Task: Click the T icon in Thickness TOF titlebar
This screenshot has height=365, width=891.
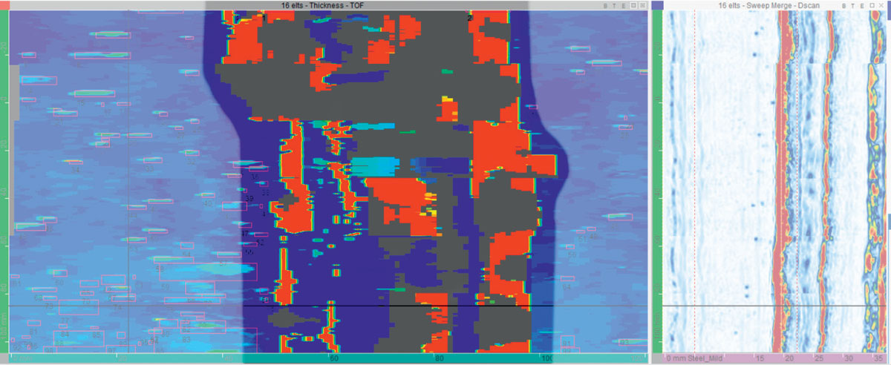Action: 614,5
